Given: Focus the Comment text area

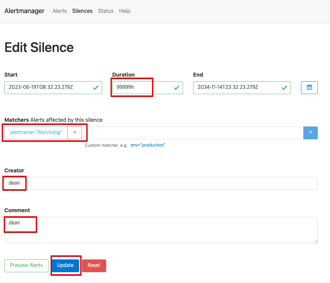Looking at the screenshot, I should pyautogui.click(x=161, y=230).
